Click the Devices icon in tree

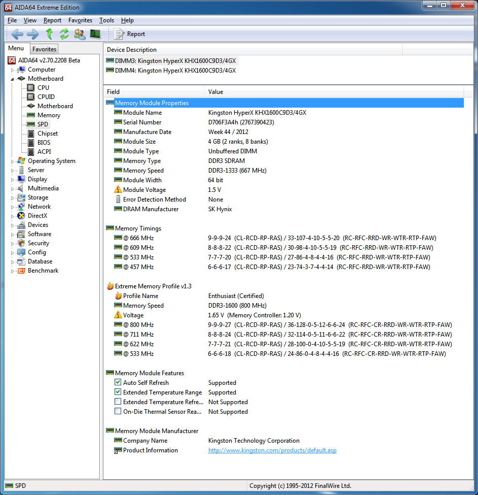point(21,225)
